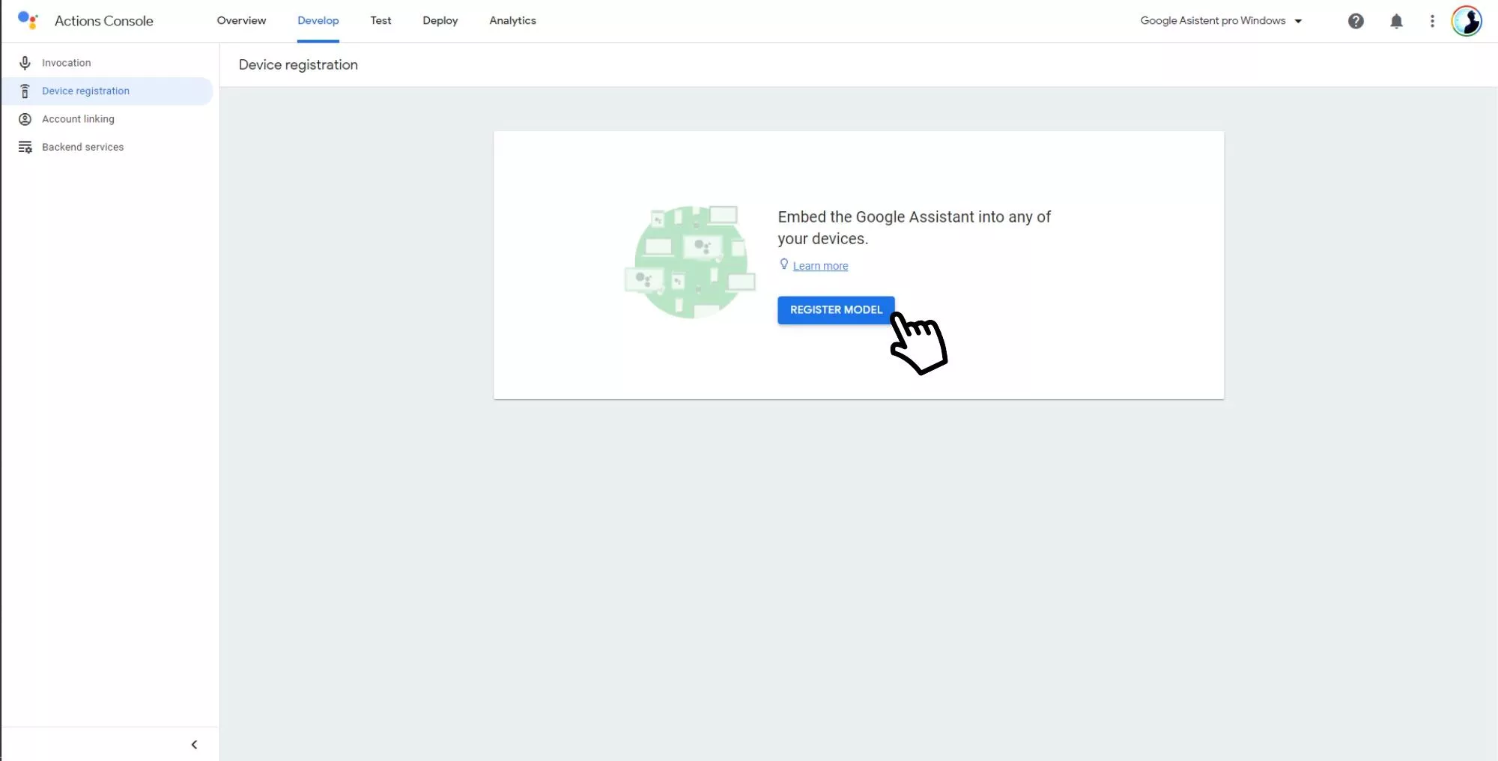
Task: Click the green devices illustration
Action: [691, 262]
